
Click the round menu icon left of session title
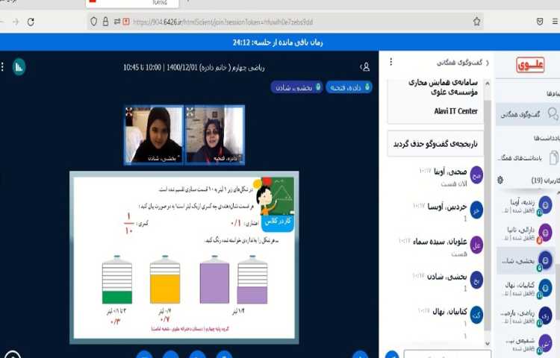(19, 66)
